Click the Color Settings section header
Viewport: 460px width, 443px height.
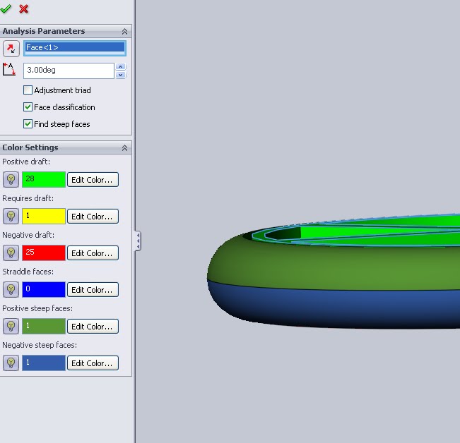pyautogui.click(x=66, y=147)
